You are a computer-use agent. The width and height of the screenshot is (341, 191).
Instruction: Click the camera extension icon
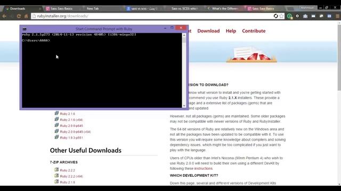click(305, 16)
